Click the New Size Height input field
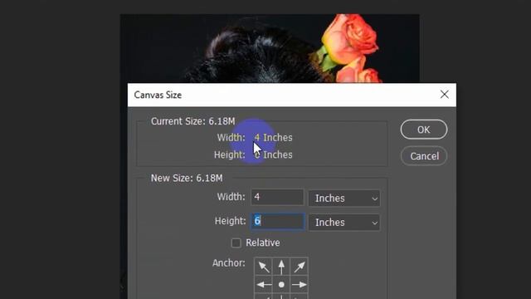The width and height of the screenshot is (531, 299). [277, 221]
